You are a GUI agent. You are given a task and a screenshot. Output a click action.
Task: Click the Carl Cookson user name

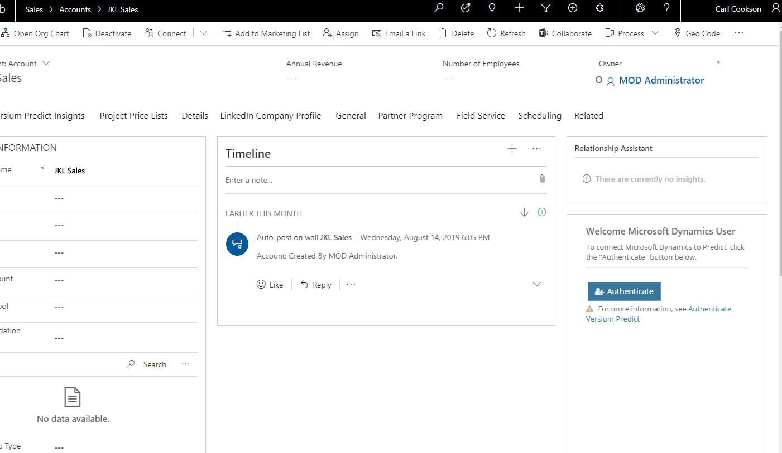coord(738,9)
